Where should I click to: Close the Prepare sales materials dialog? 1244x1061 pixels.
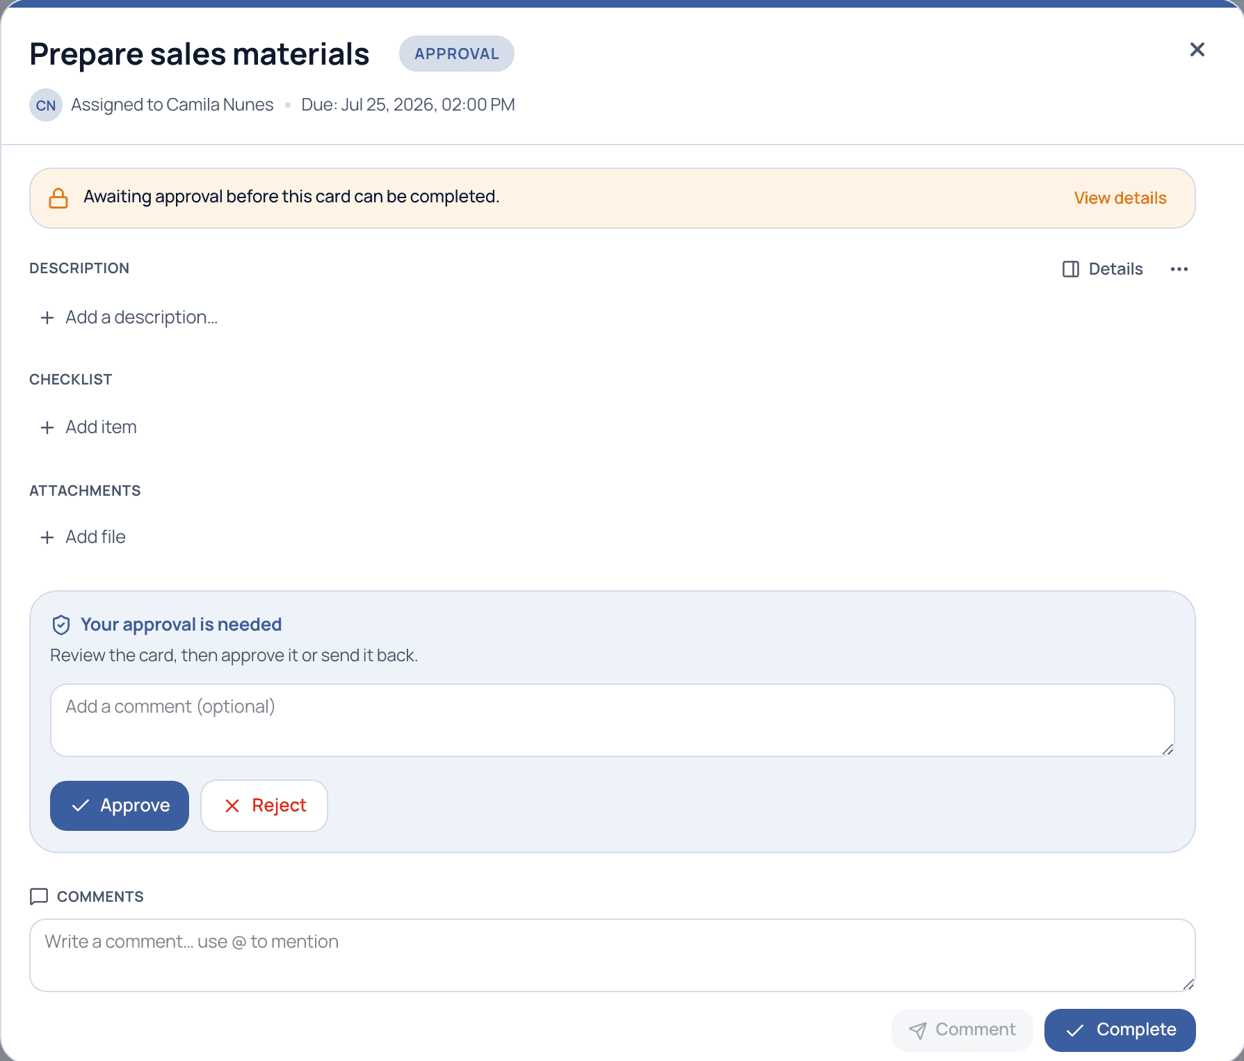[x=1197, y=49]
